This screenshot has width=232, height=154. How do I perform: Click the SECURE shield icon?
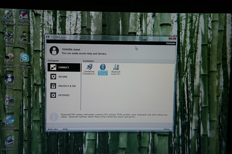53,77
